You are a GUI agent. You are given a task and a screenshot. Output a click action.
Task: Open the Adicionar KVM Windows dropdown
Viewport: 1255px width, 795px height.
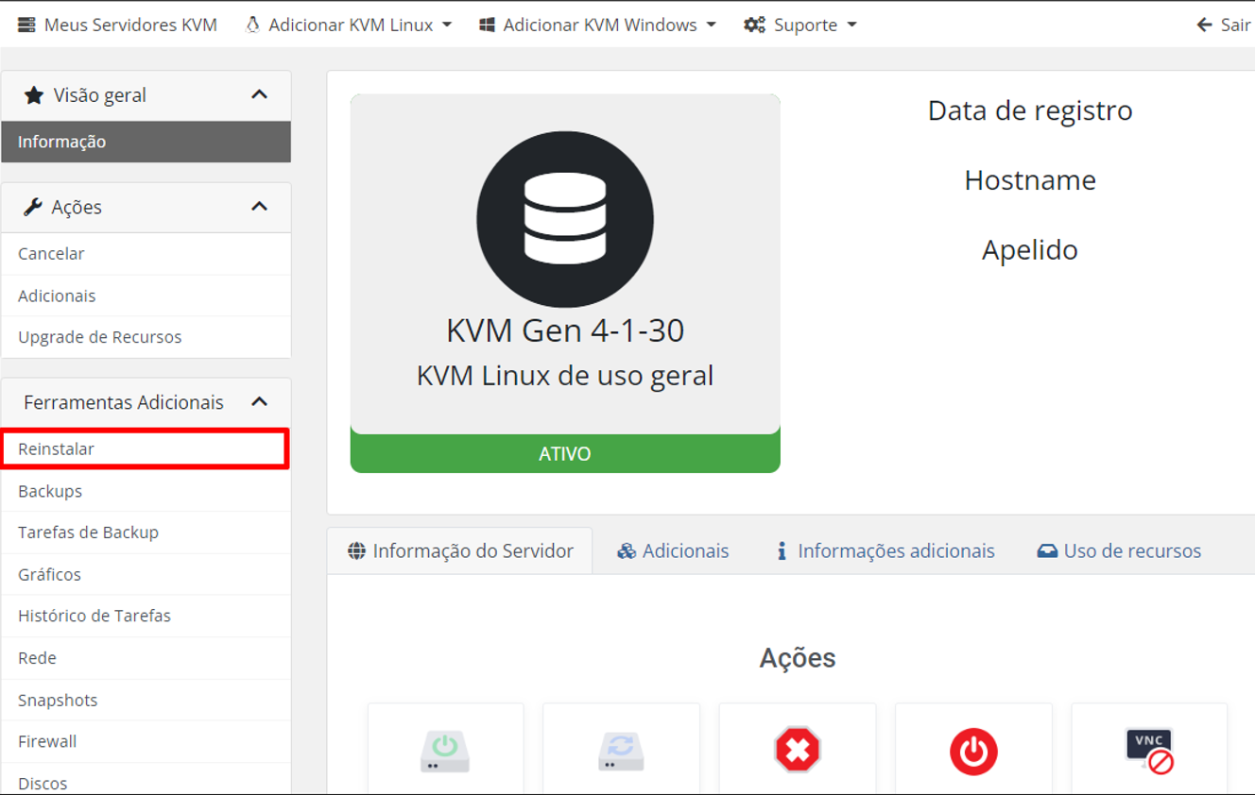(x=597, y=25)
